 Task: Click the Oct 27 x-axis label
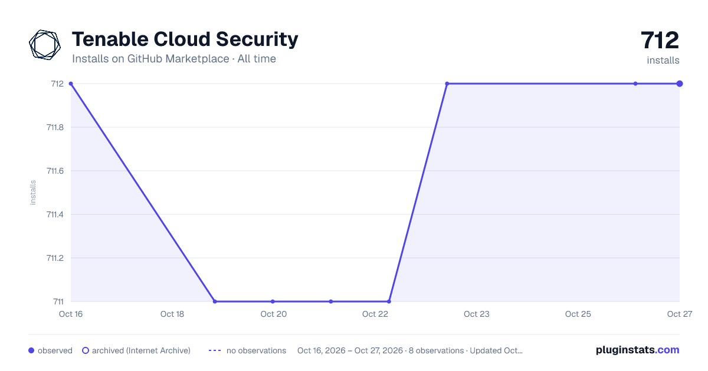(679, 314)
